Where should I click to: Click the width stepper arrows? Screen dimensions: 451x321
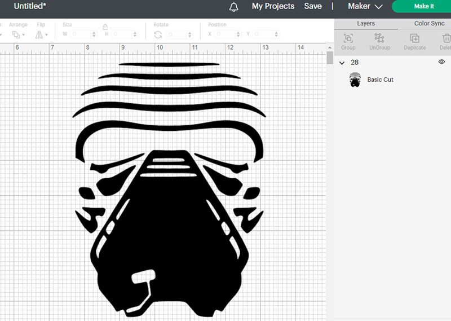pos(94,34)
